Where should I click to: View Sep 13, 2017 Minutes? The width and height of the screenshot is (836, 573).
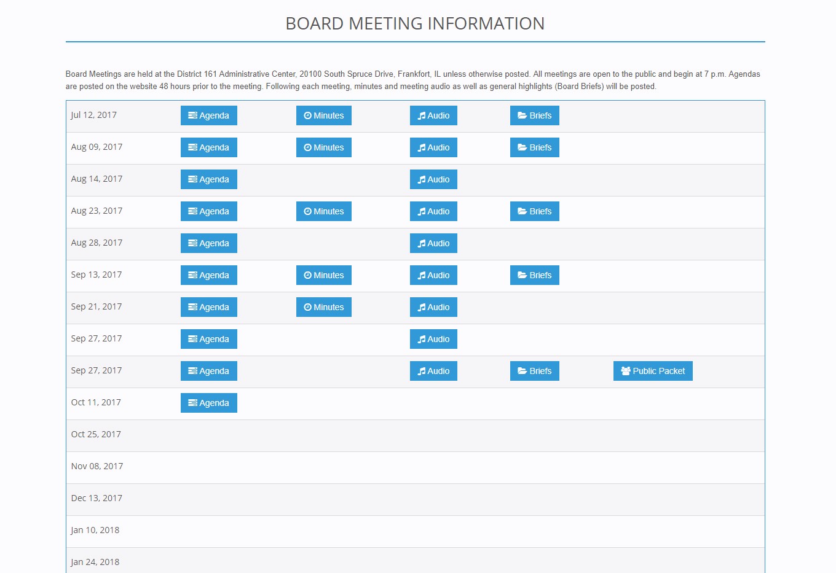point(323,275)
